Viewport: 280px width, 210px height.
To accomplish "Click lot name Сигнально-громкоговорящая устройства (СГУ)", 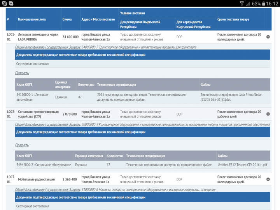I will (38, 114).
